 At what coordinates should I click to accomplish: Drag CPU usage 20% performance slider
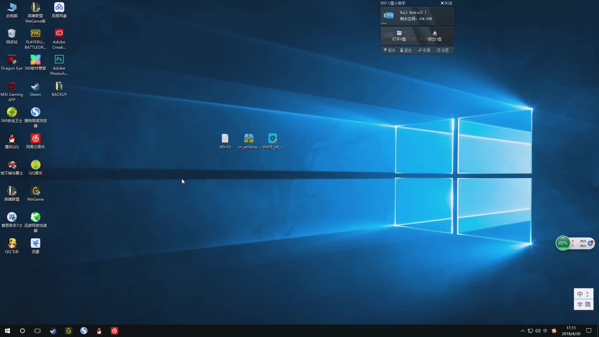(562, 242)
